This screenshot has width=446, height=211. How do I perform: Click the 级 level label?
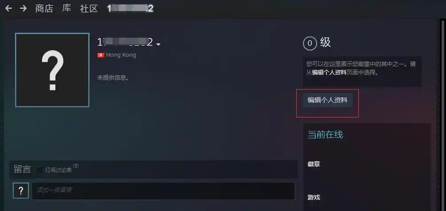click(326, 43)
